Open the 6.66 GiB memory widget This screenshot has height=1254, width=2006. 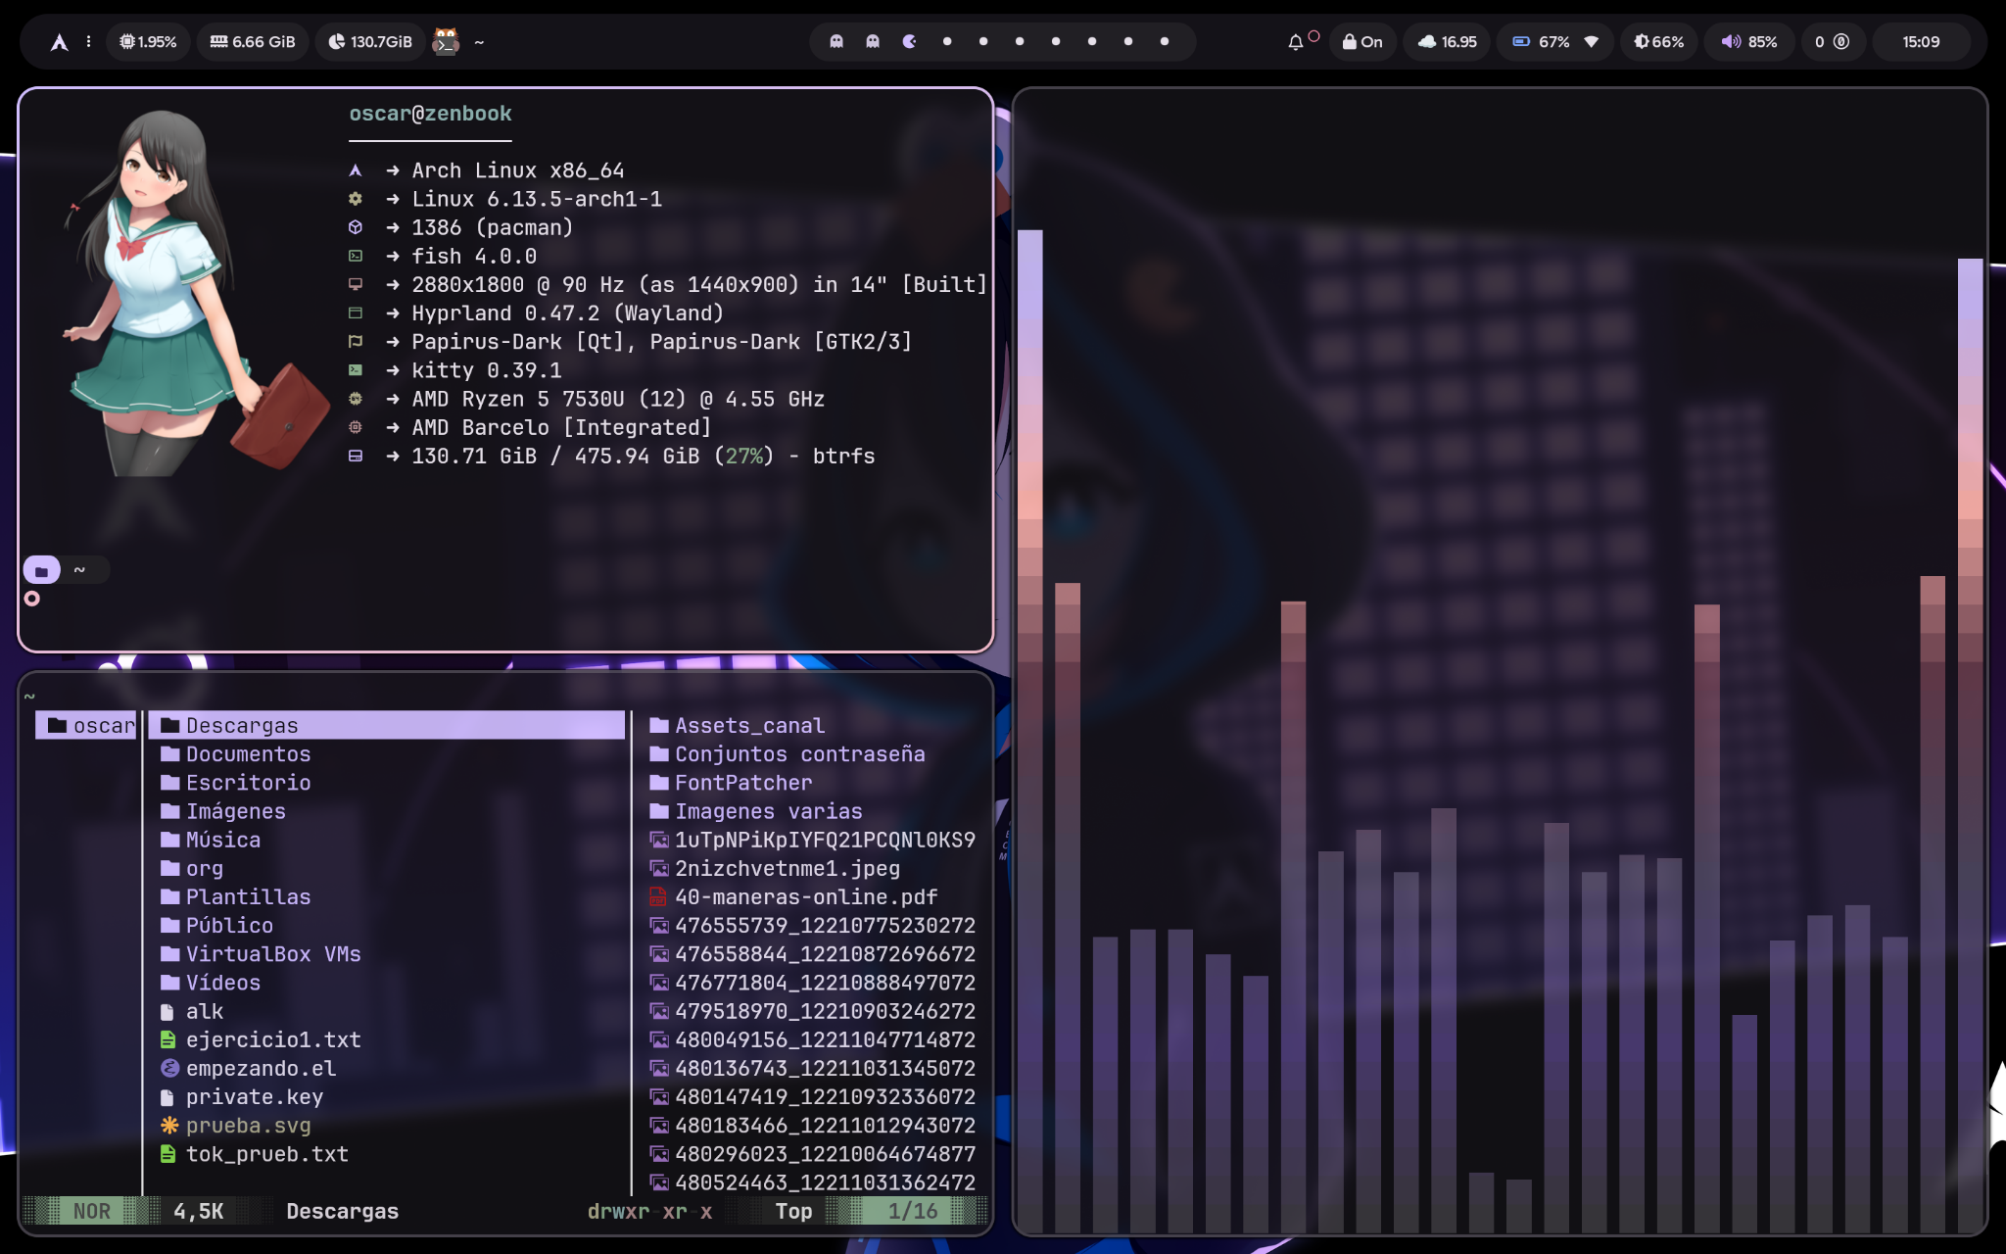tap(253, 42)
